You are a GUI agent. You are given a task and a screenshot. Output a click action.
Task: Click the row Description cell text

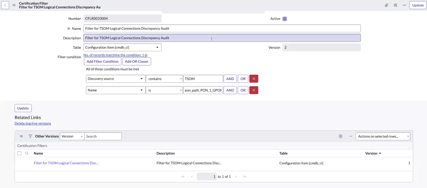[189, 163]
